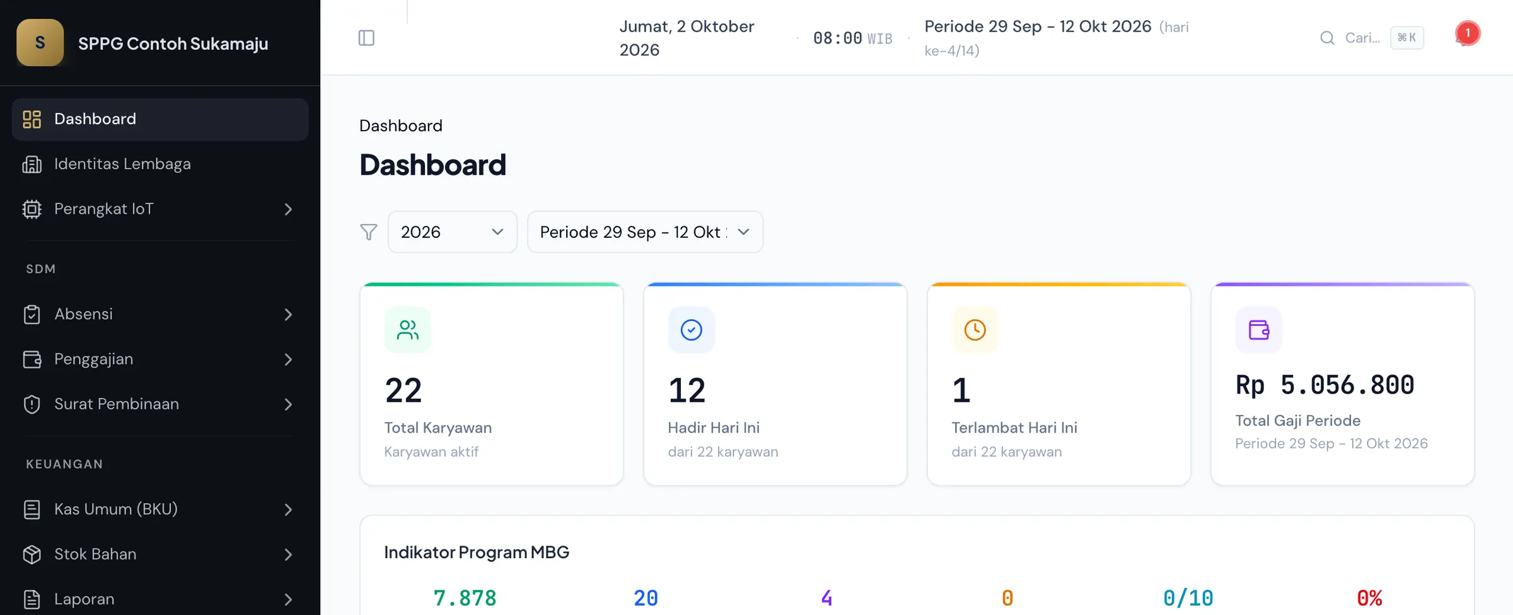1513x615 pixels.
Task: Click the Perangkat IoT chip icon
Action: click(x=32, y=209)
